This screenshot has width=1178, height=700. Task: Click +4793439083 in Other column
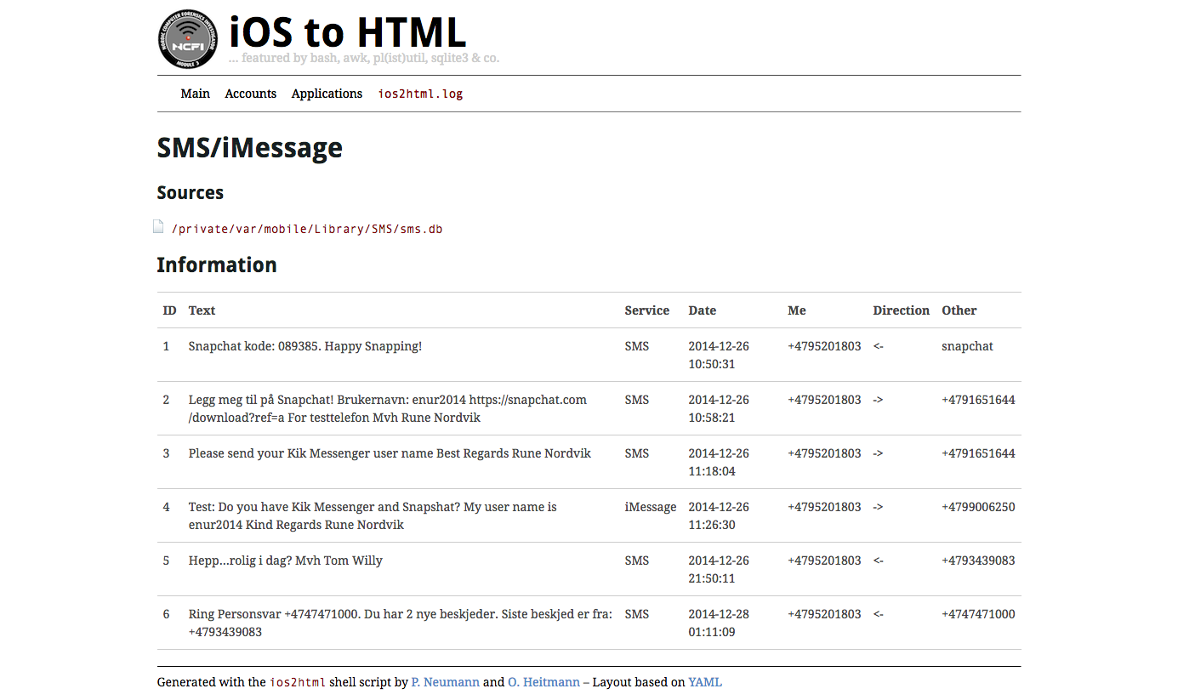pos(978,561)
